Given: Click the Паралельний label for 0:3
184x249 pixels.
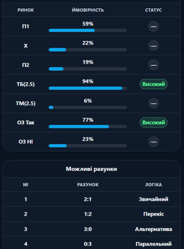Looking at the screenshot, I should pyautogui.click(x=153, y=244).
